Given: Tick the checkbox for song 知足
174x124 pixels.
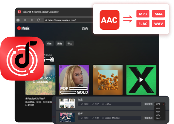Looking at the screenshot, I should [54, 103].
